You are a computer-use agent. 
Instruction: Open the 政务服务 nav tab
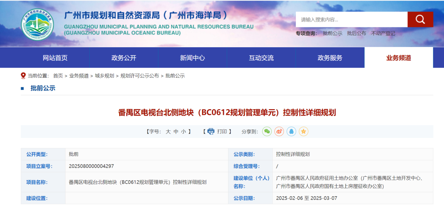tap(330, 58)
